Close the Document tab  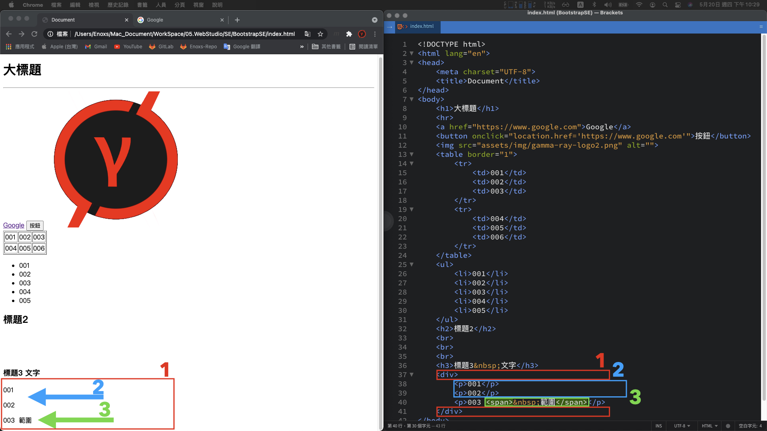click(127, 20)
